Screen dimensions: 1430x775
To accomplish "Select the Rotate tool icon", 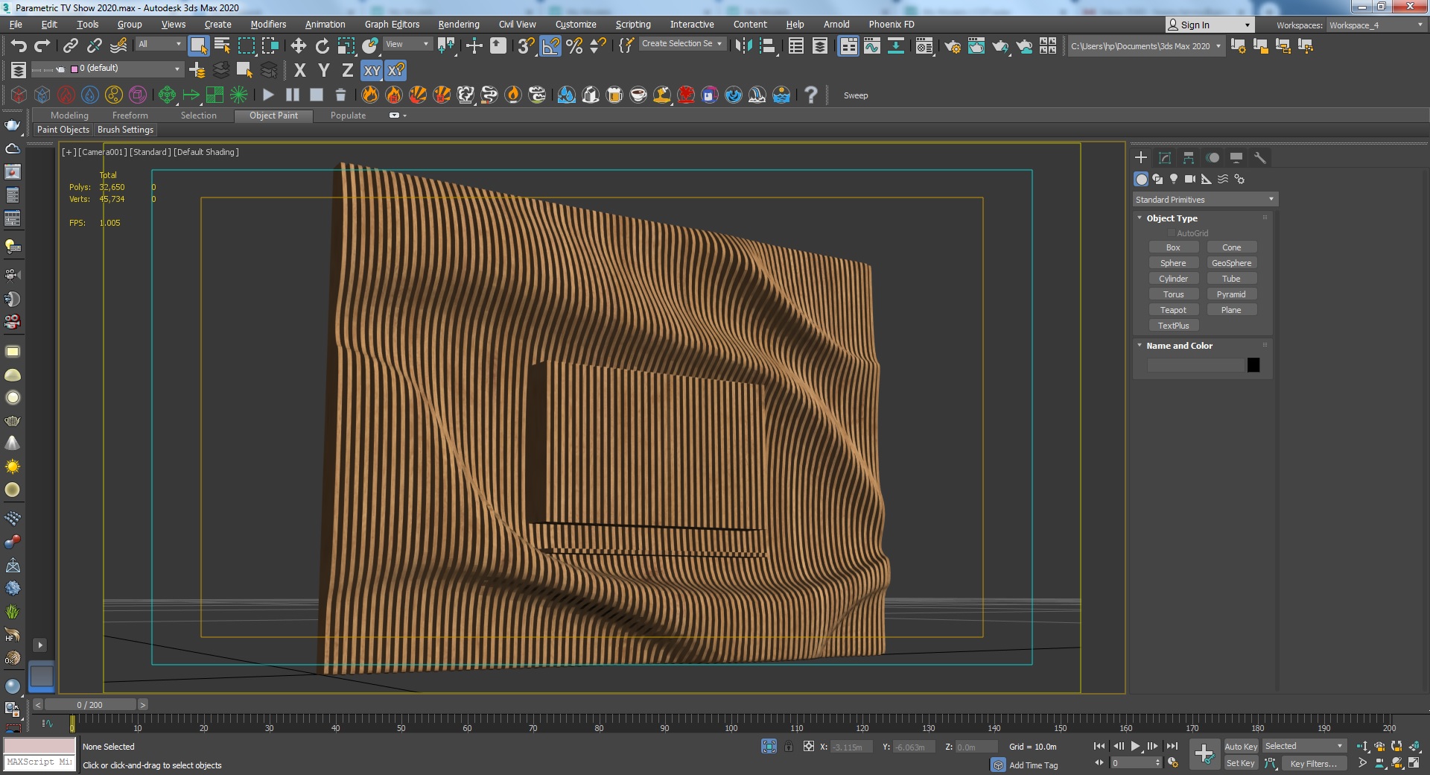I will click(x=322, y=46).
